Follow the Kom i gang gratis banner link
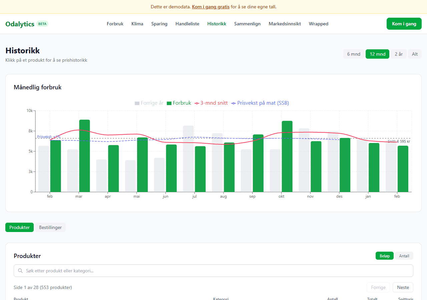The height and width of the screenshot is (300, 427). (210, 7)
